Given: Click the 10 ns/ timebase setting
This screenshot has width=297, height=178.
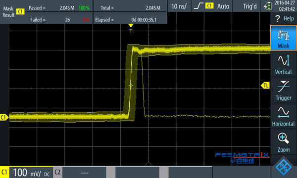Looking at the screenshot, I should (179, 6).
